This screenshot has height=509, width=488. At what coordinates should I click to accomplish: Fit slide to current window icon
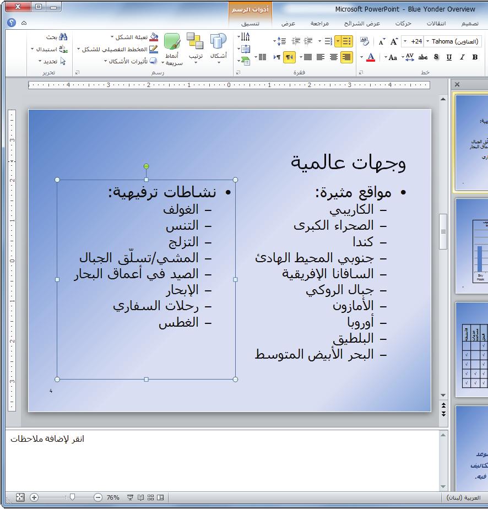(x=20, y=497)
